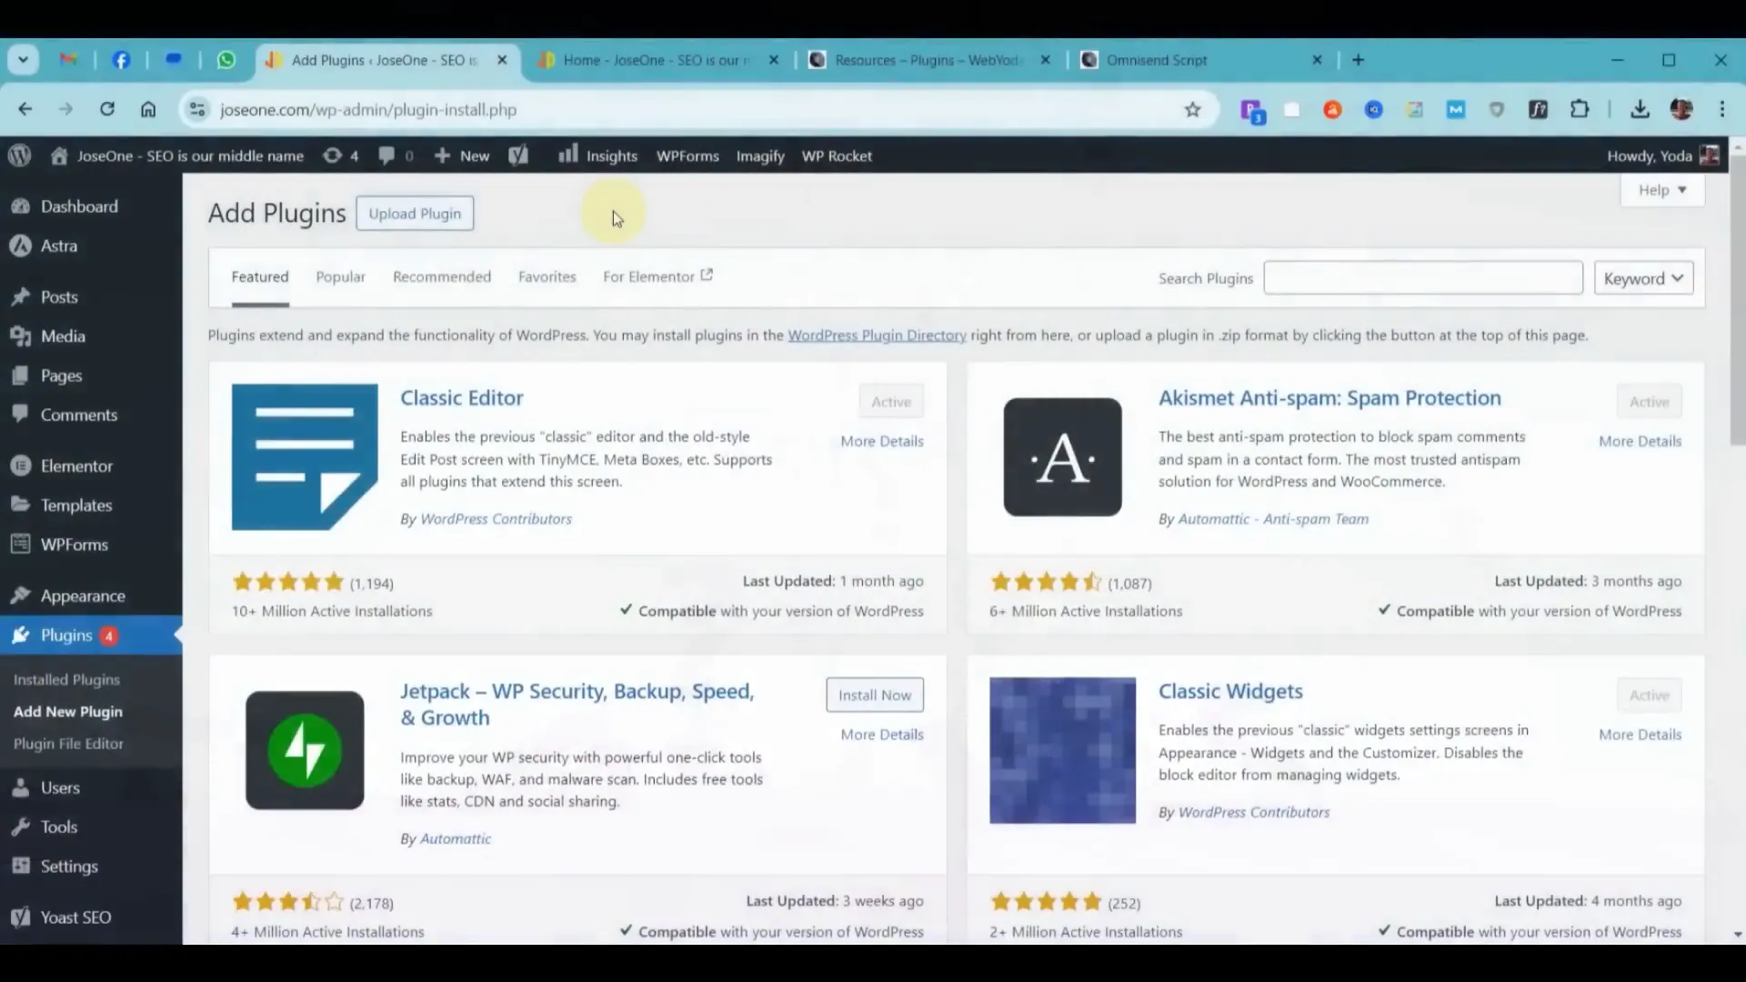Viewport: 1746px width, 982px height.
Task: Open the WordPress Plugin Directory link
Action: point(876,336)
